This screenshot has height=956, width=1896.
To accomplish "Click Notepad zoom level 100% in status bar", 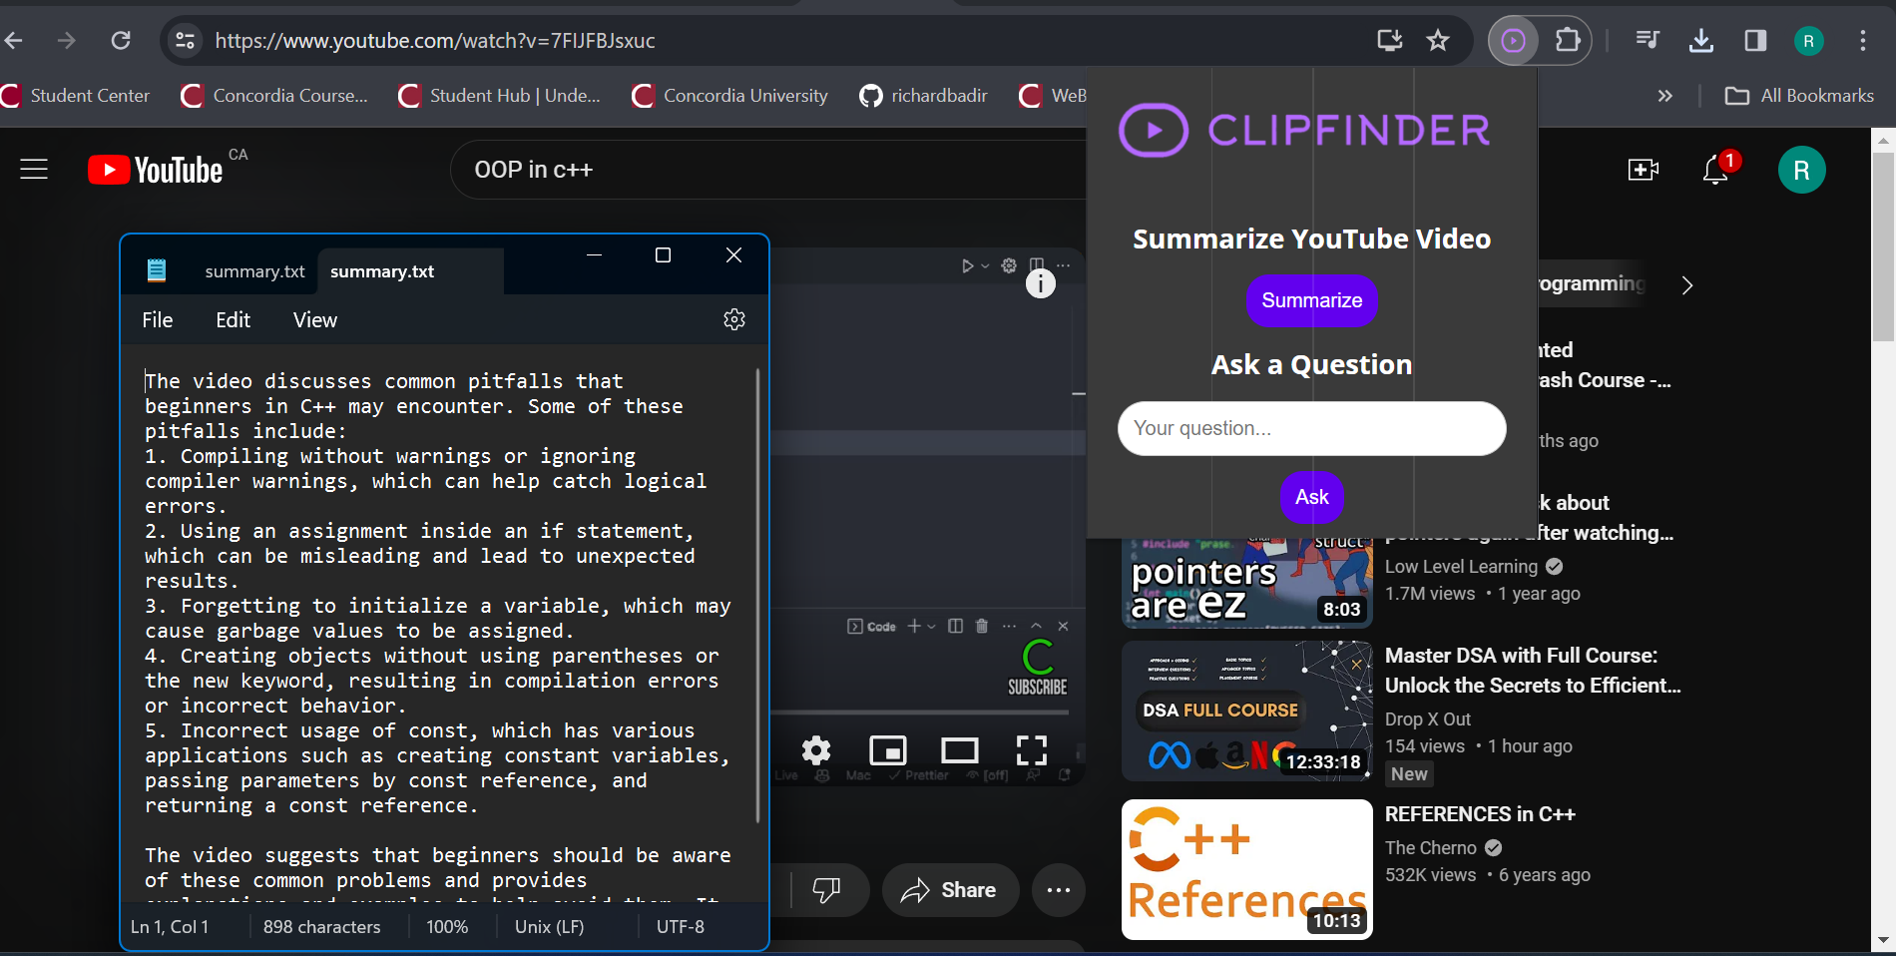I will pyautogui.click(x=447, y=927).
